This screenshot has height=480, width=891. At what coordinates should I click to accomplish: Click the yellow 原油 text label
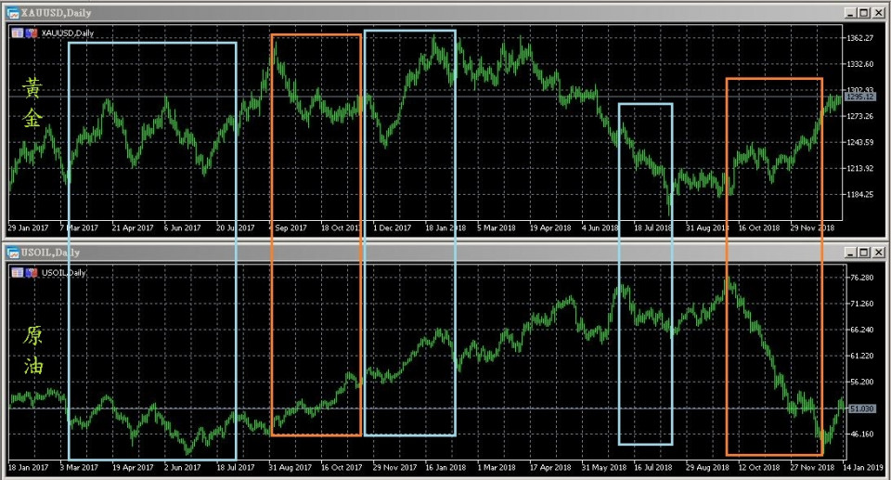tap(32, 351)
